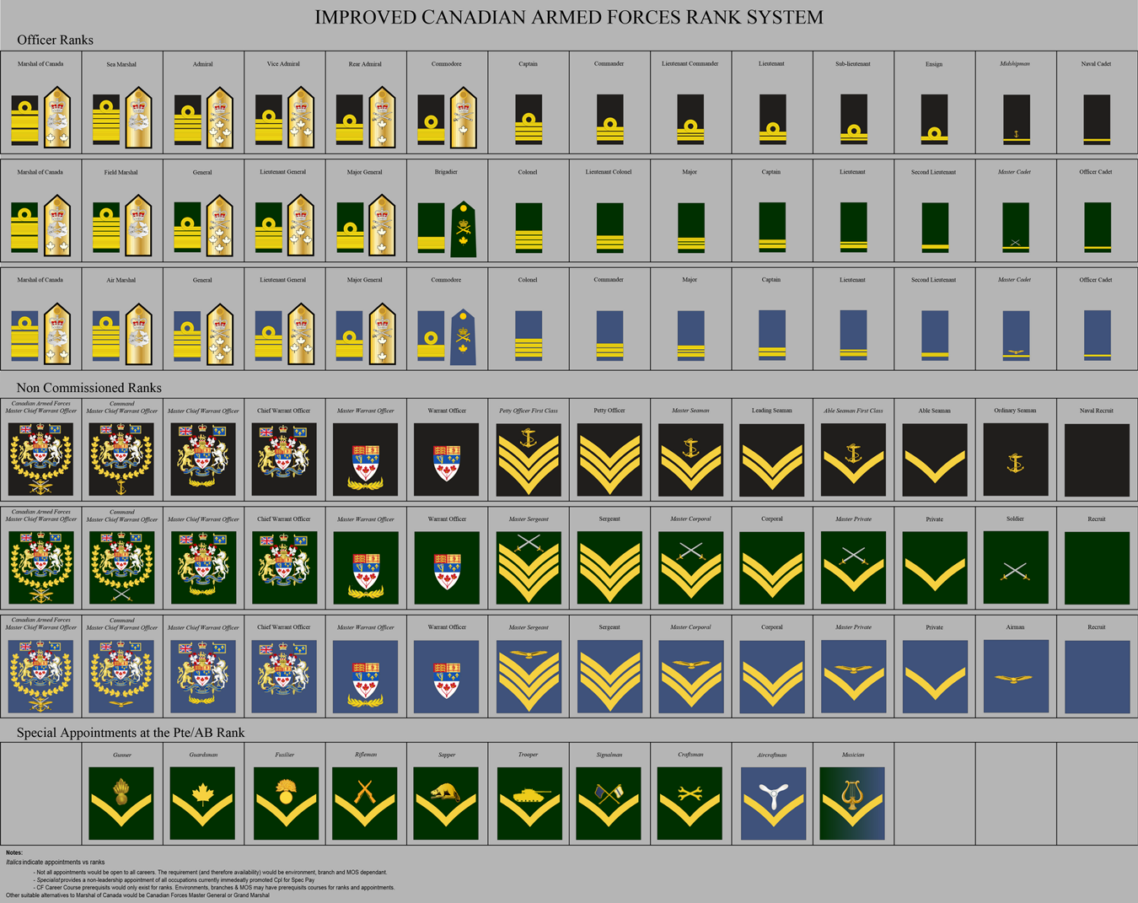
Task: Select the 'Notes:' label
Action: pyautogui.click(x=14, y=853)
